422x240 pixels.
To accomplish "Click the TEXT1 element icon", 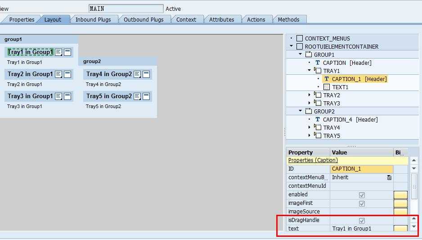I will (x=327, y=87).
